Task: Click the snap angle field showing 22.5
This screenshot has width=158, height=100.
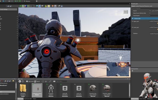Action: [x=32, y=6]
